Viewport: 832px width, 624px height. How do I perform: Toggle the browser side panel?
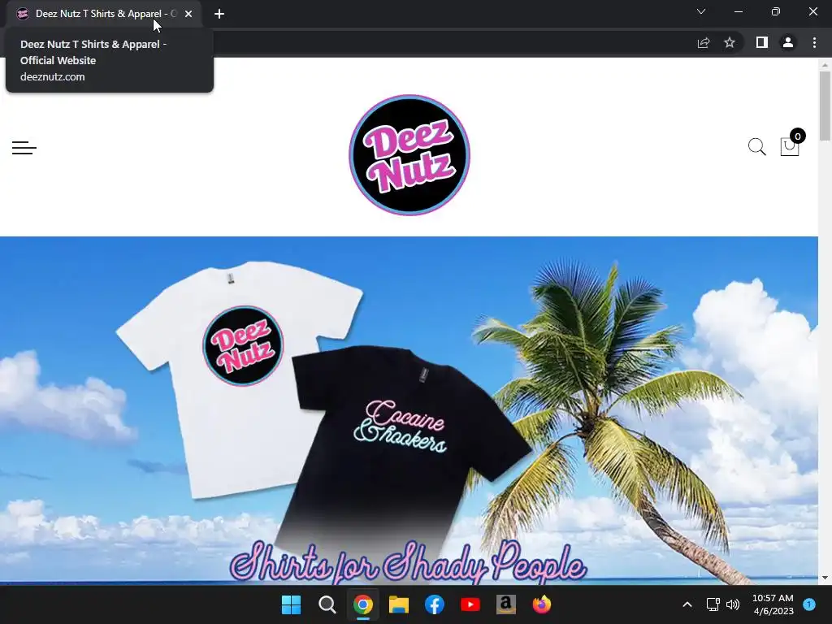coord(762,42)
